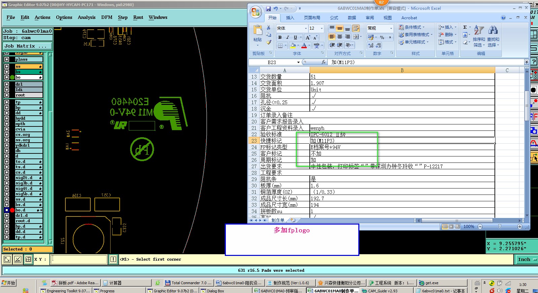Toggle the checkbox for layer ydkdrl

pos(7,145)
